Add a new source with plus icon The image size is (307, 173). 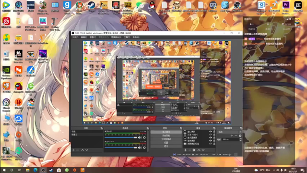[186, 150]
